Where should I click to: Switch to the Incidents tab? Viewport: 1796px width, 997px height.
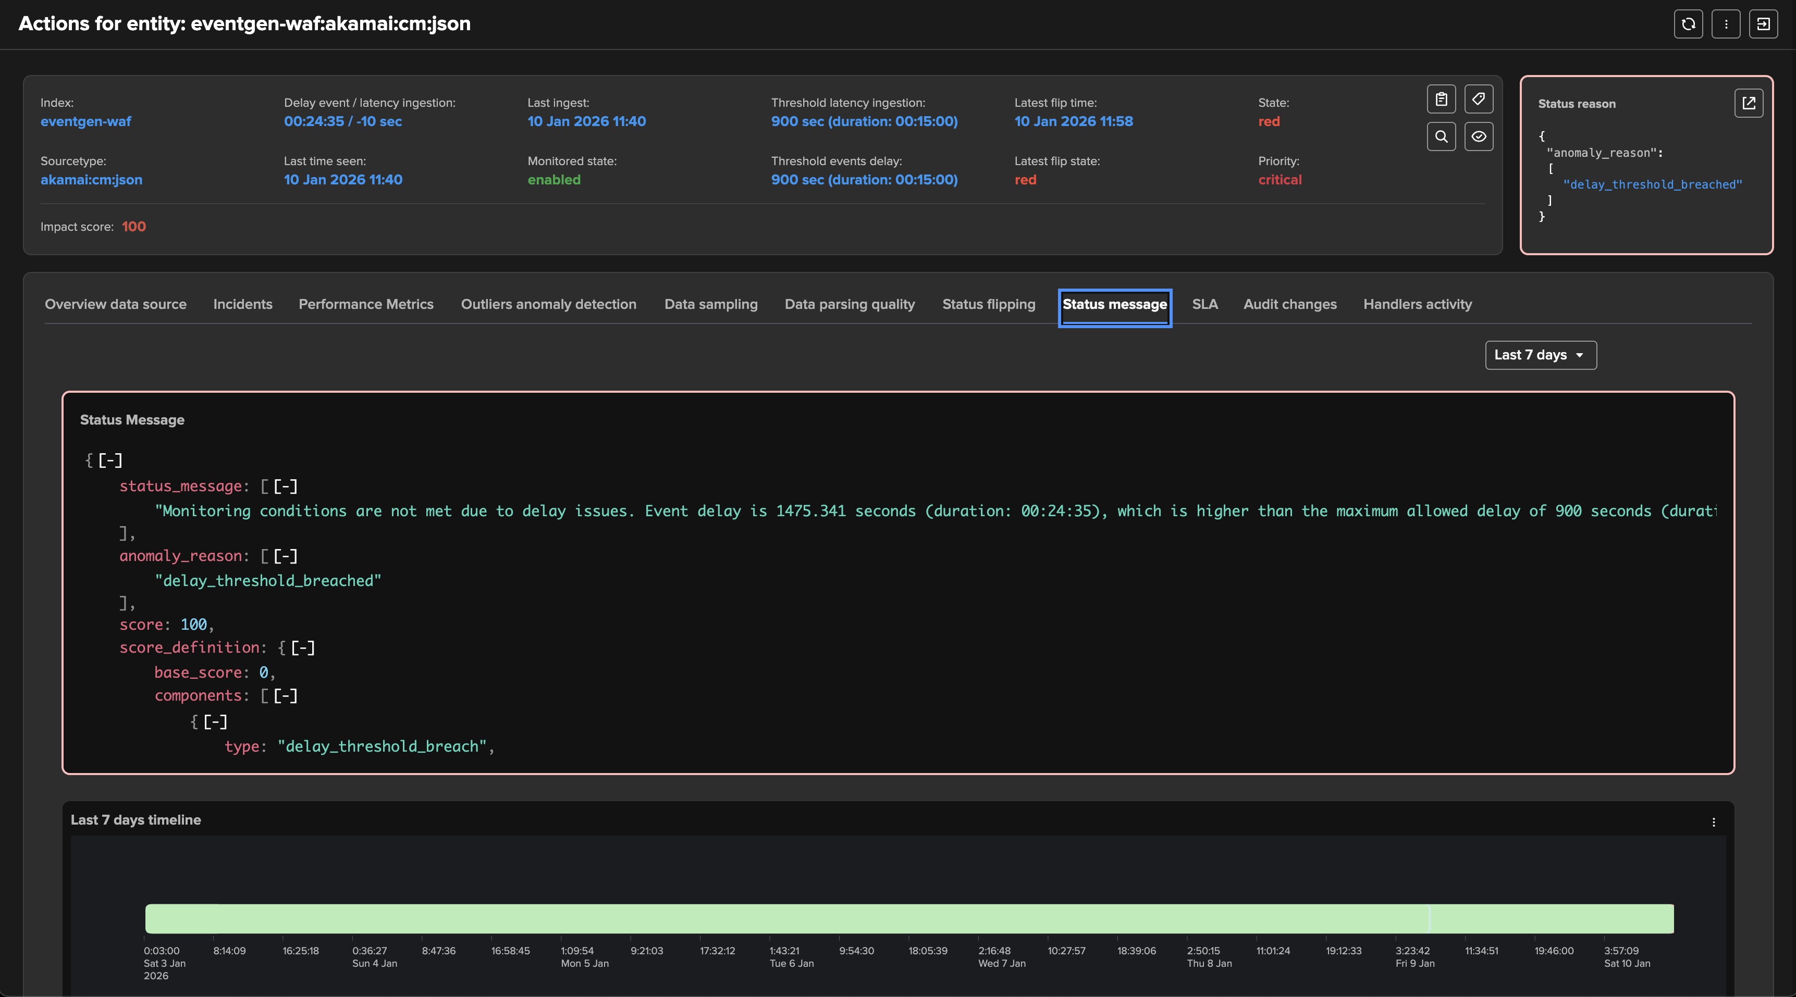(x=243, y=304)
